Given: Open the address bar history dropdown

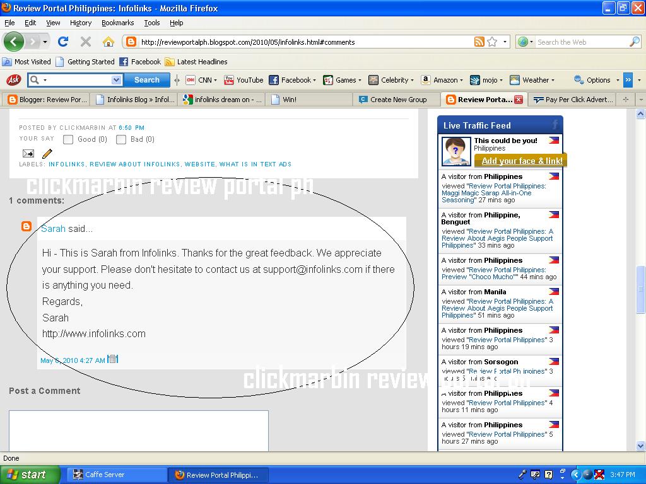Looking at the screenshot, I should (x=505, y=42).
